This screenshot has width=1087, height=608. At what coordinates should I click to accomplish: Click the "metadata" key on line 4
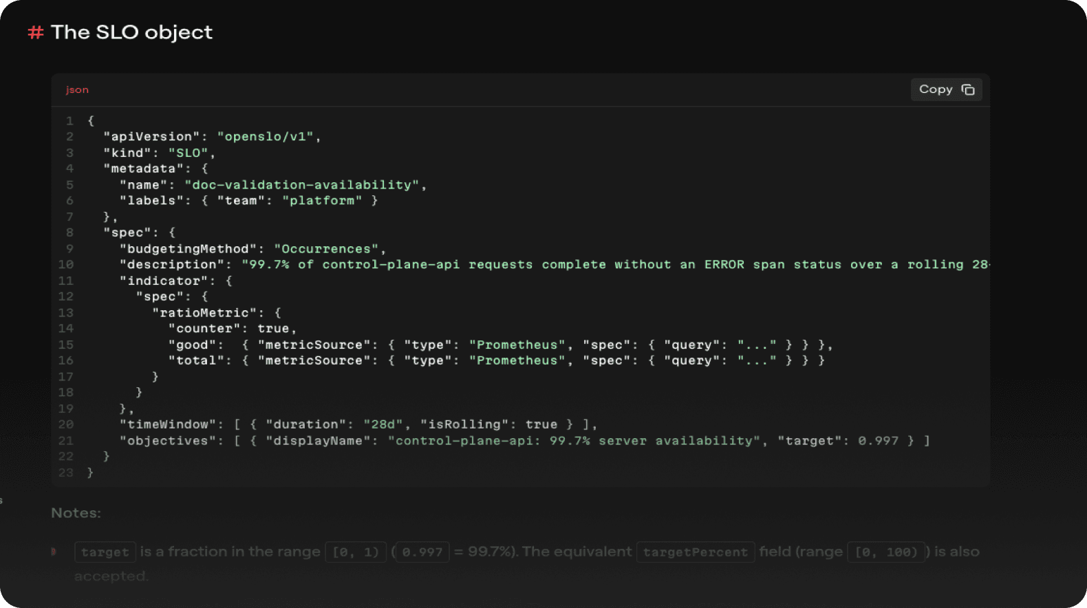coord(144,169)
